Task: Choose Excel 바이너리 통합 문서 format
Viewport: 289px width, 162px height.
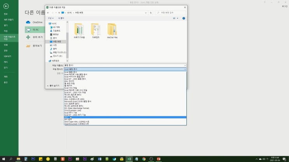Action: (x=125, y=77)
